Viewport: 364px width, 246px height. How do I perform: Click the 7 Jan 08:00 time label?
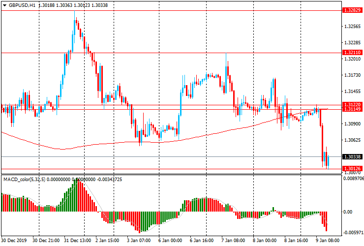tap(233, 241)
